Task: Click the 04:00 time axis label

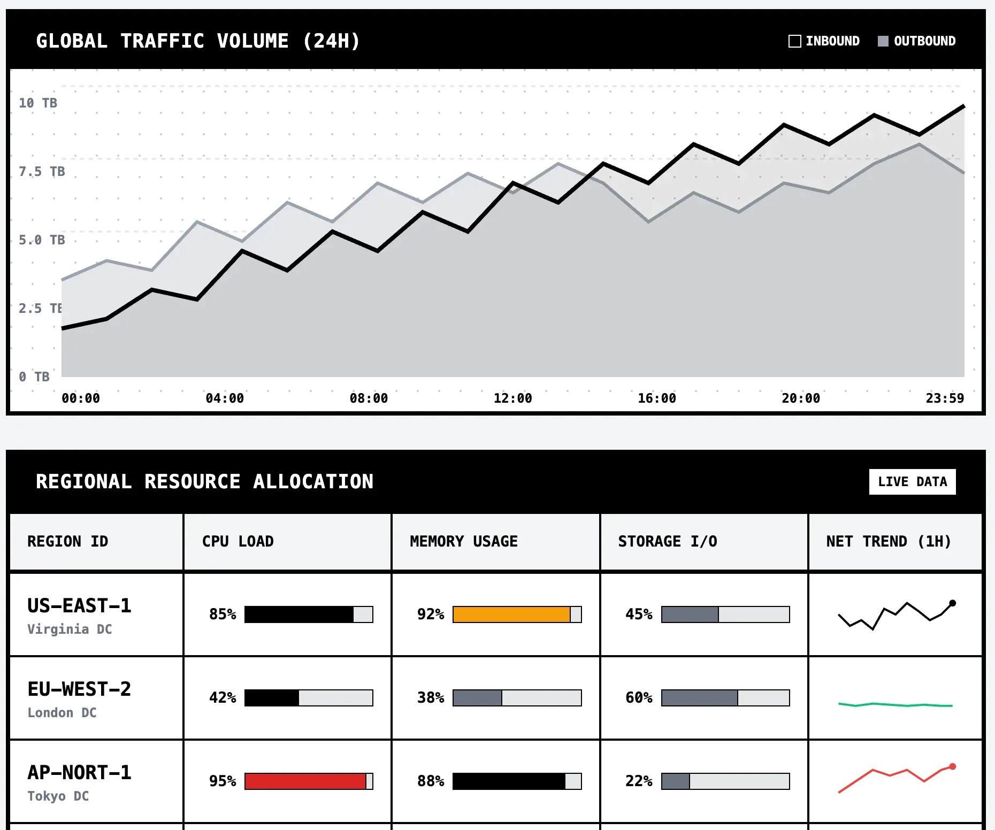Action: tap(225, 398)
